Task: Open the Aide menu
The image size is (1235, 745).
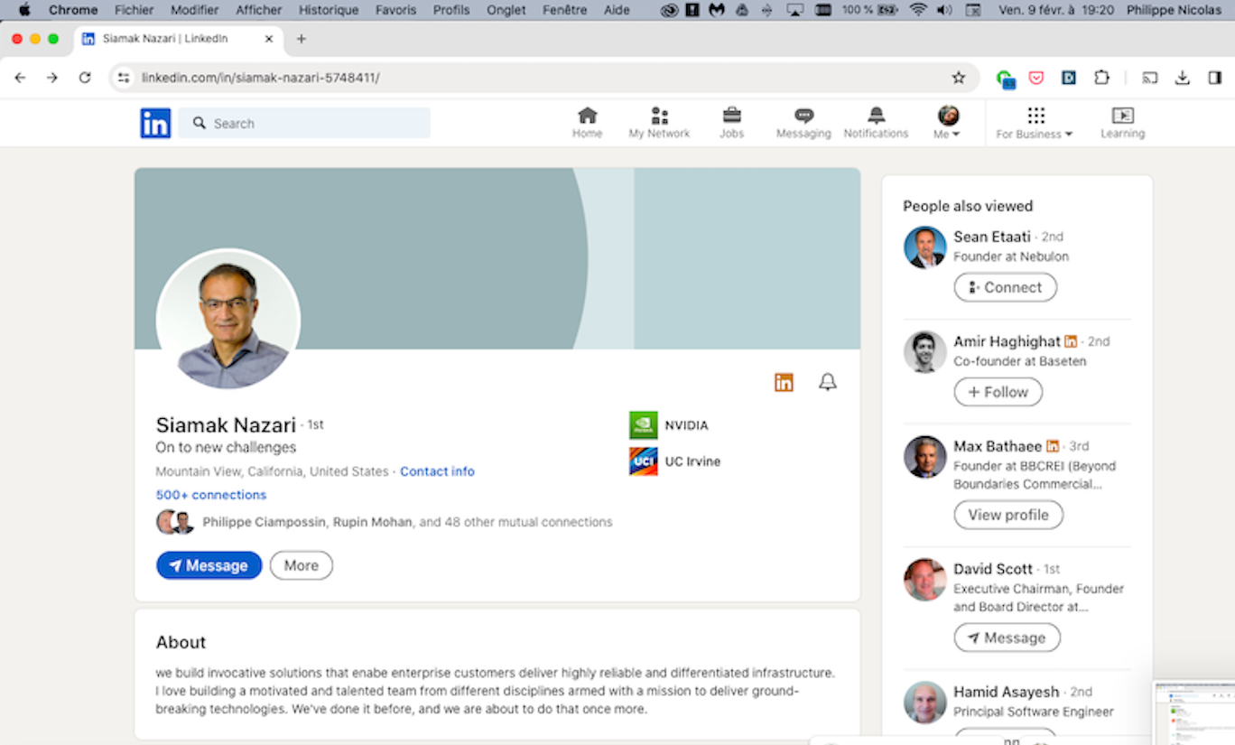Action: [x=617, y=10]
